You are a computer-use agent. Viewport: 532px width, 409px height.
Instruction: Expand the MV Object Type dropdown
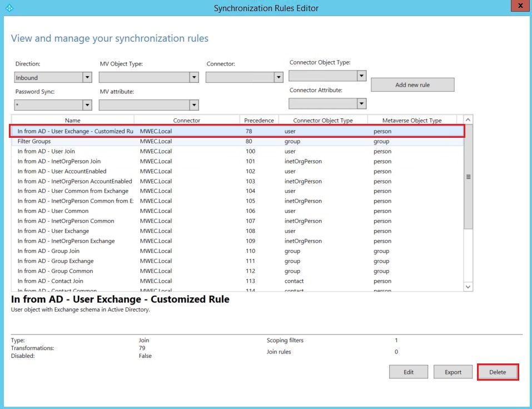[193, 78]
